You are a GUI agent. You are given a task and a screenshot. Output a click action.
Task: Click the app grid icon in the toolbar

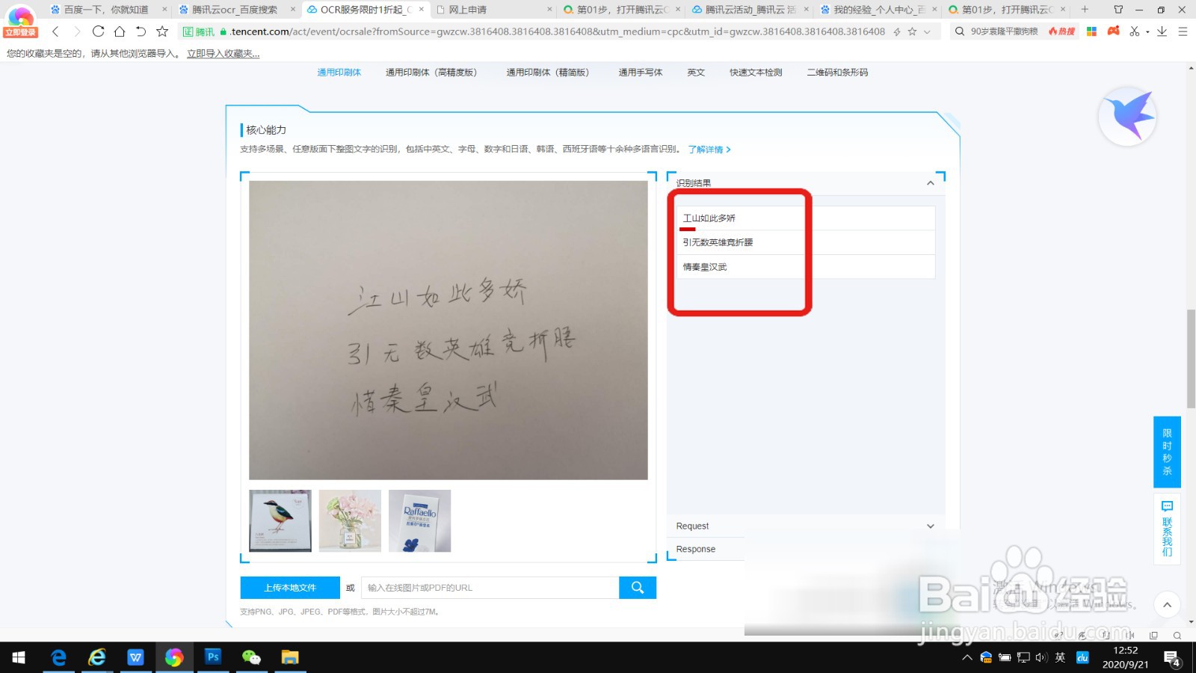click(x=1091, y=31)
